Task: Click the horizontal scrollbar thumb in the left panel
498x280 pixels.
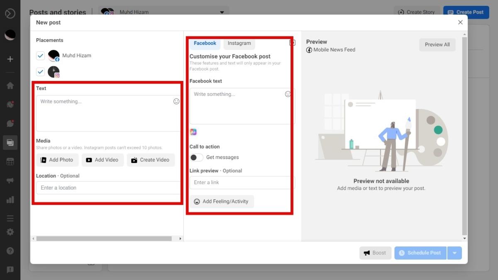Action: 104,239
